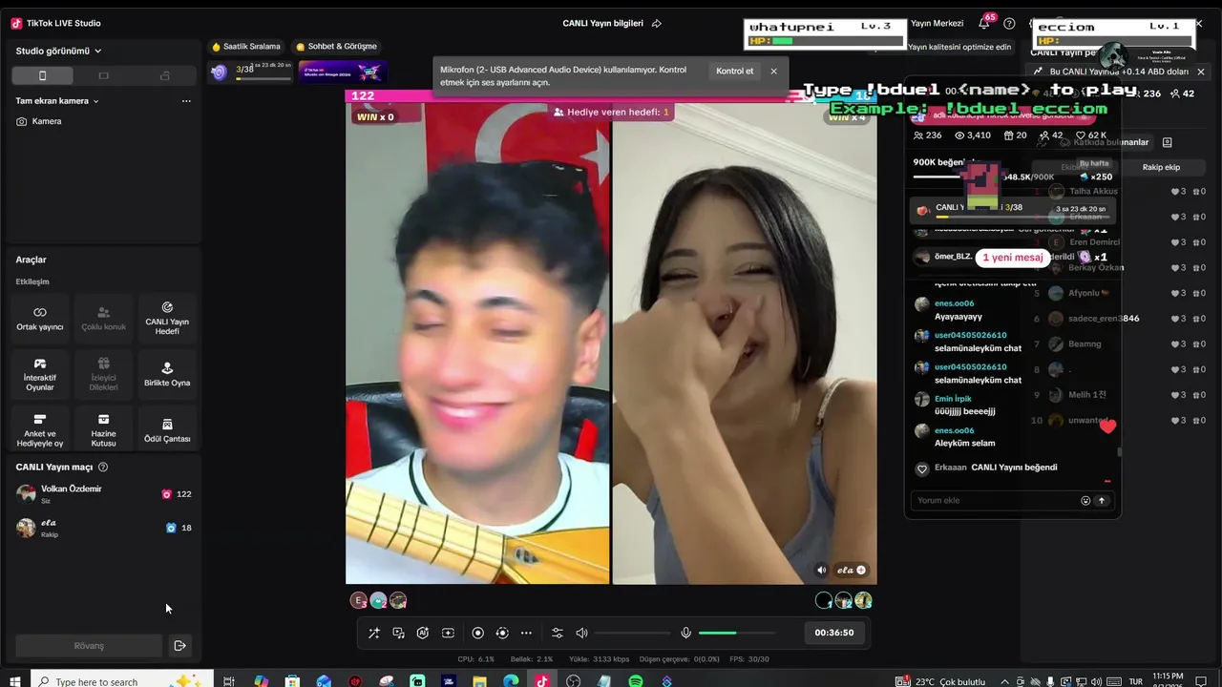Open TikTok LIVE Studio taskbar icon
This screenshot has width=1222, height=687.
point(541,681)
